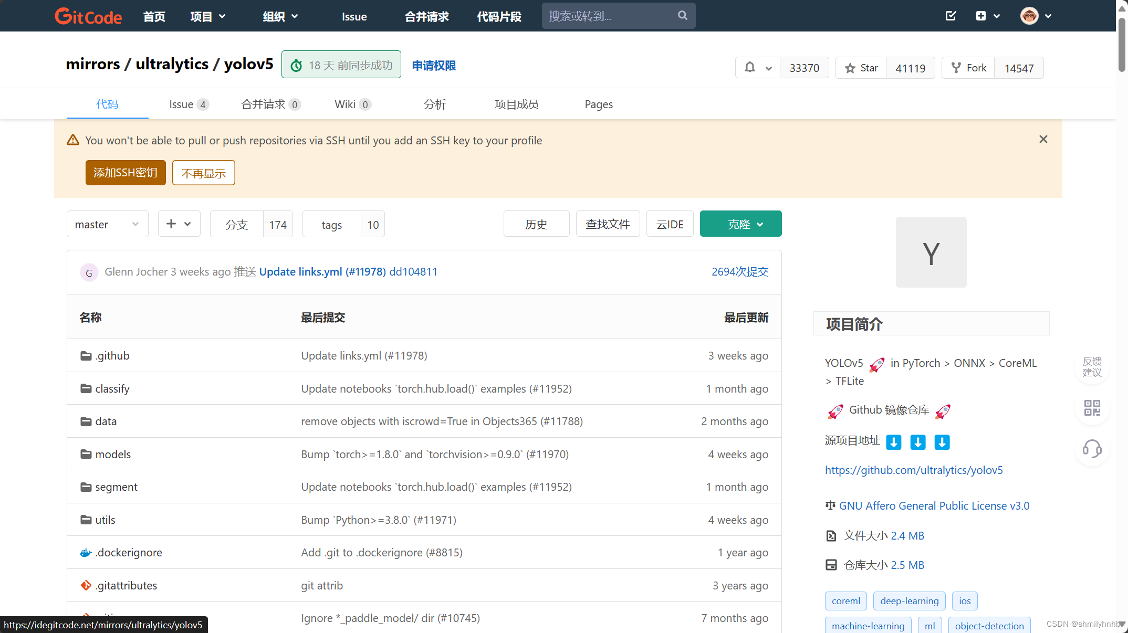
Task: Switch to the Wiki tab
Action: point(353,104)
